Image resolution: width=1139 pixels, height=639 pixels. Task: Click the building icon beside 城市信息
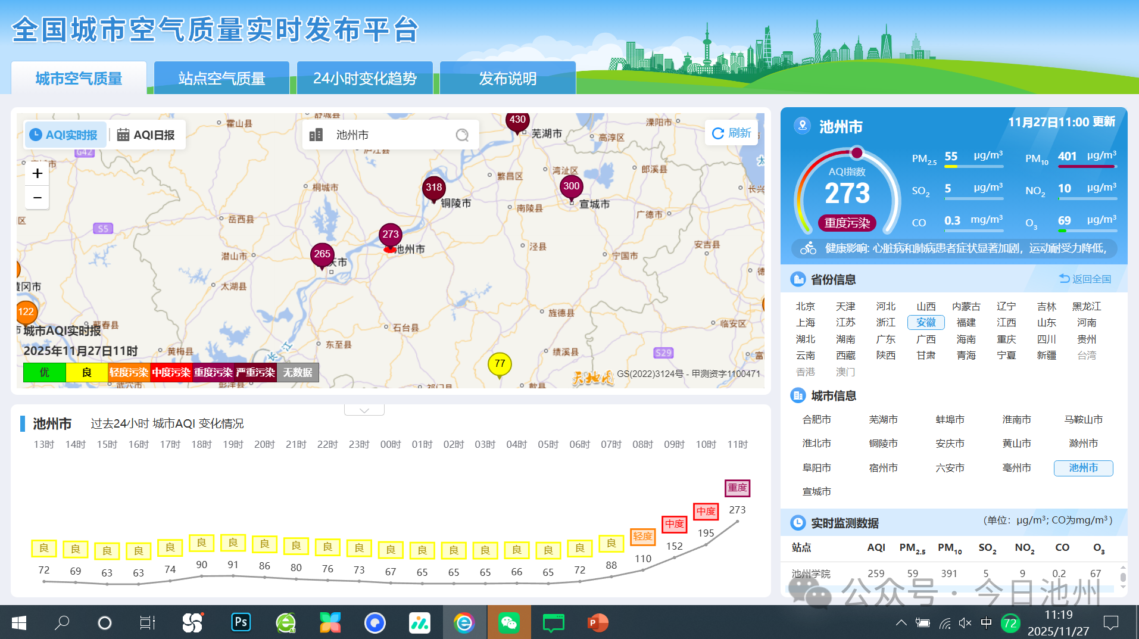(798, 395)
